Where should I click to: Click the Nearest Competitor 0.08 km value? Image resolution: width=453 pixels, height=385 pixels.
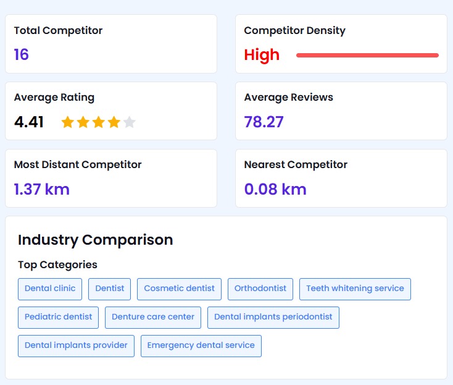coord(275,189)
